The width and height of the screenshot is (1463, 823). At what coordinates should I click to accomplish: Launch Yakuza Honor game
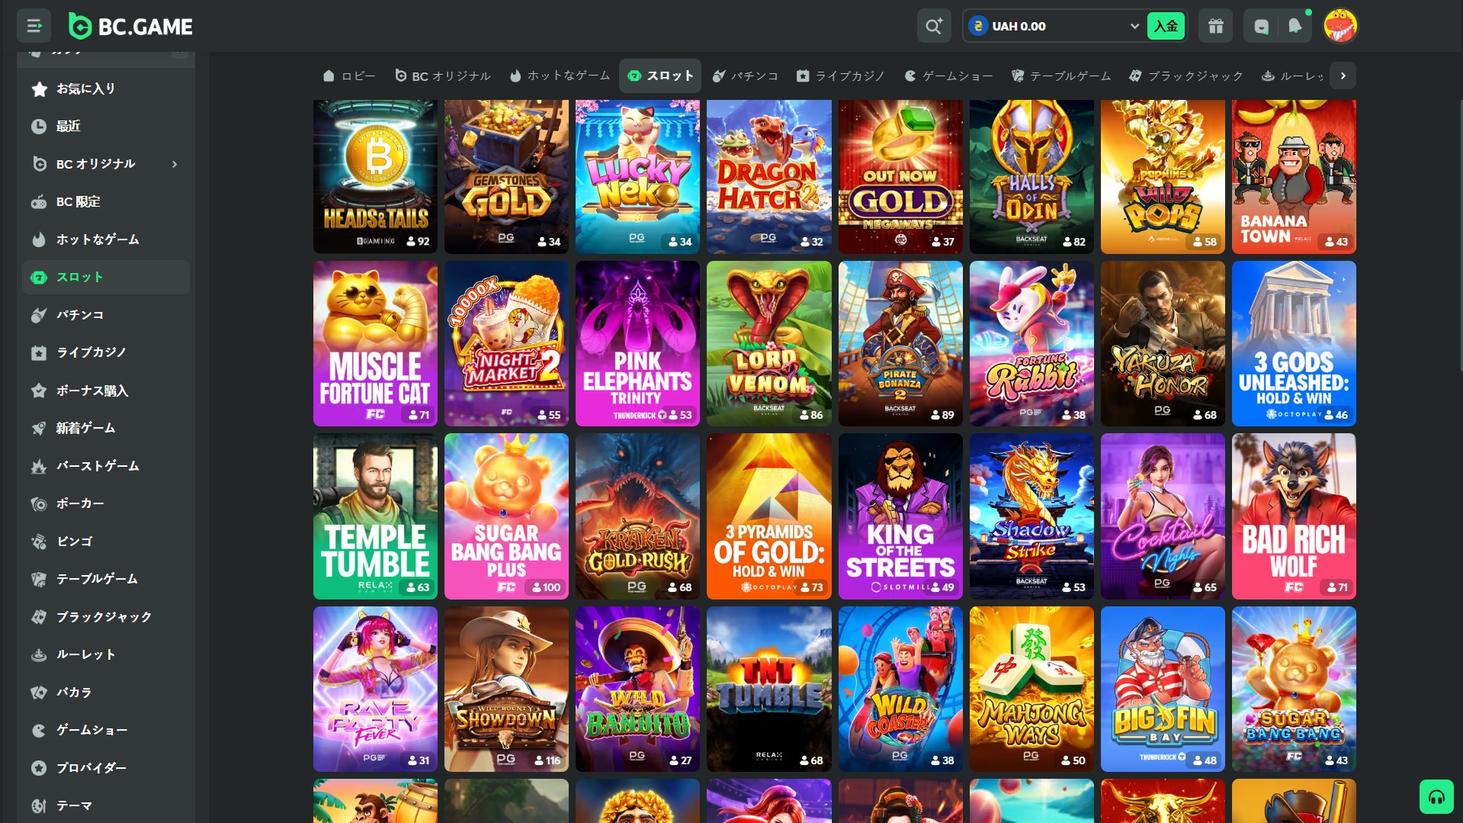(x=1163, y=344)
